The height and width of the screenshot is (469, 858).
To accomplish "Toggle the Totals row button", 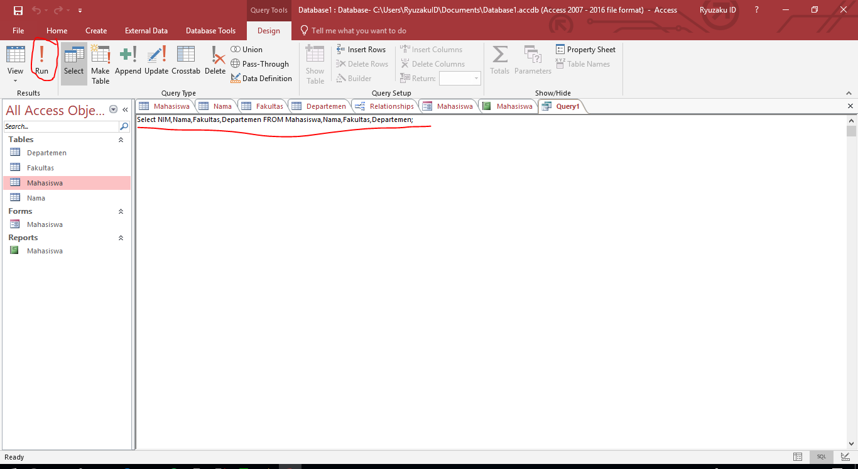I will [500, 60].
